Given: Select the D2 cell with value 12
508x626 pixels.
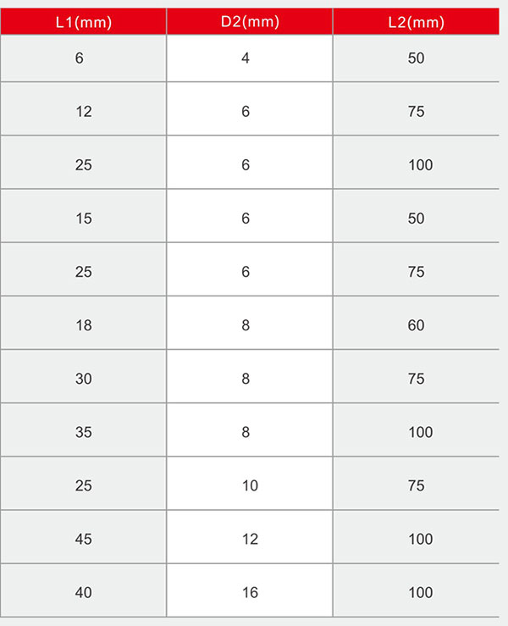Looking at the screenshot, I should [x=250, y=537].
